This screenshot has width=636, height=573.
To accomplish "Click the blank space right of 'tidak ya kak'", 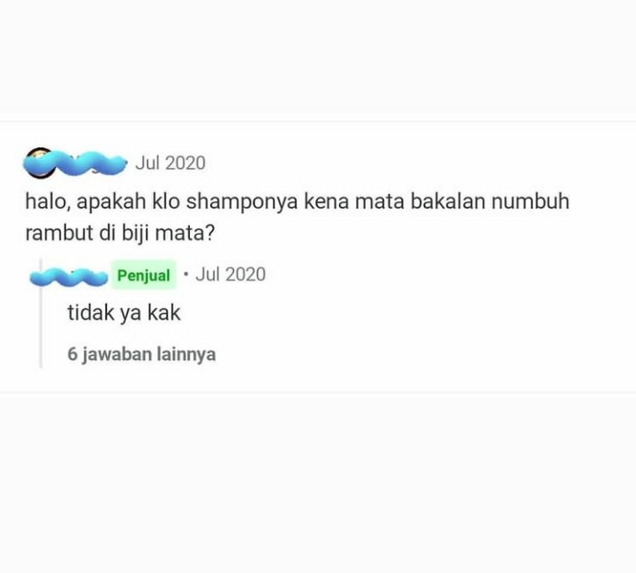I will [x=405, y=313].
